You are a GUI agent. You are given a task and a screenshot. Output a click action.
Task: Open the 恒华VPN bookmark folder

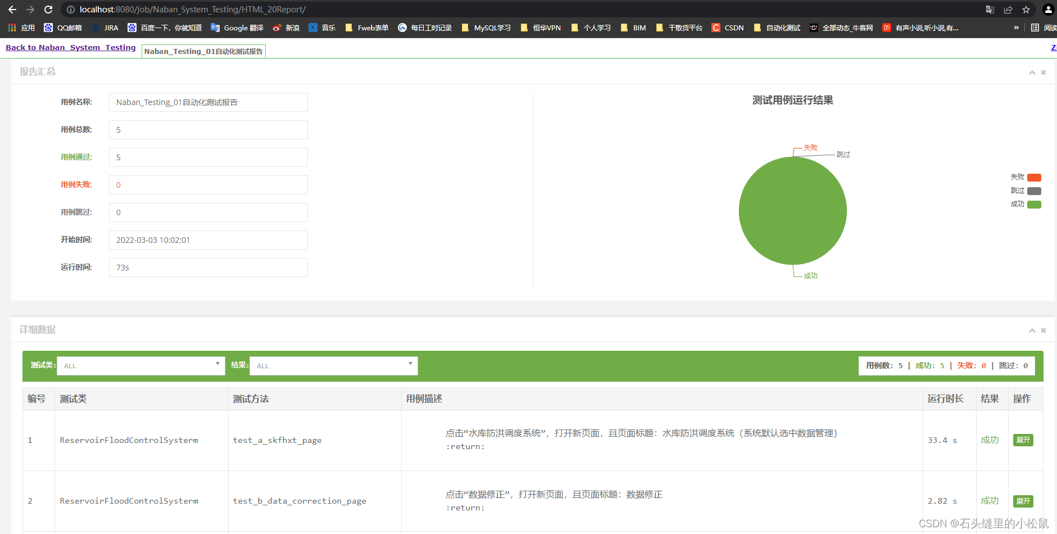tap(541, 28)
